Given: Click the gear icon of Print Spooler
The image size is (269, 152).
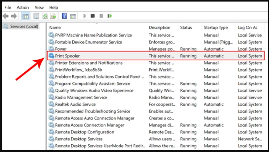Looking at the screenshot, I should (x=51, y=56).
